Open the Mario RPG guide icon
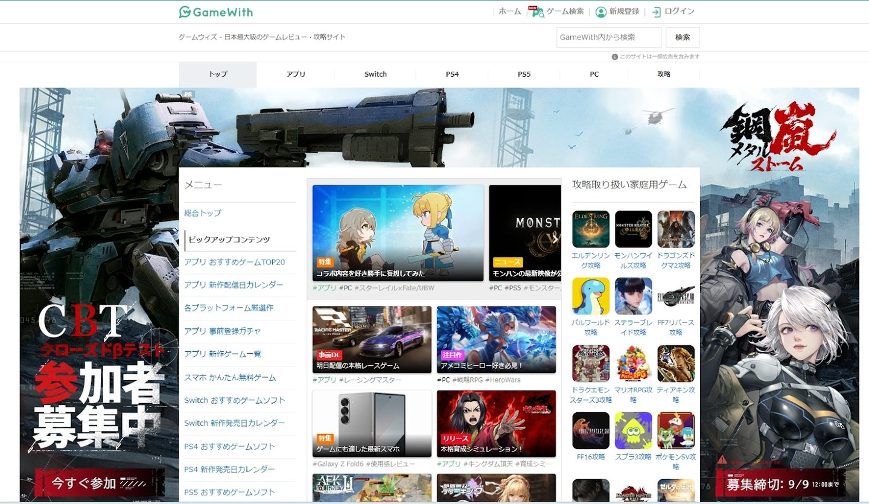The image size is (869, 504). pos(633,363)
